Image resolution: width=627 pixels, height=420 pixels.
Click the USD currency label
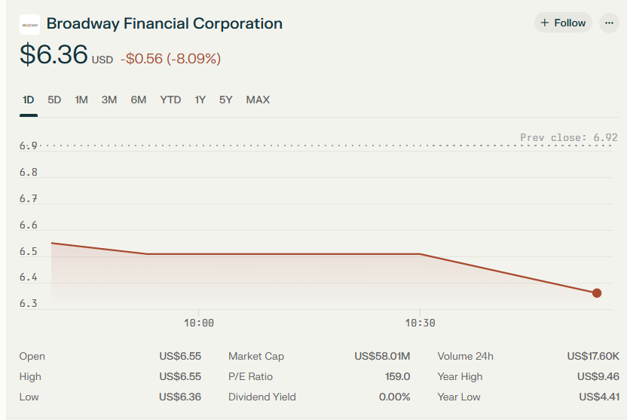click(102, 60)
